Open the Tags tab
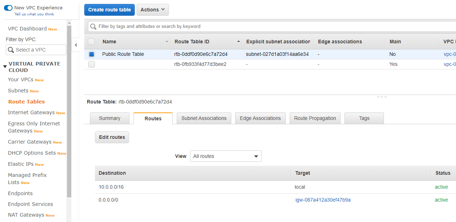456x222 pixels. pos(364,118)
